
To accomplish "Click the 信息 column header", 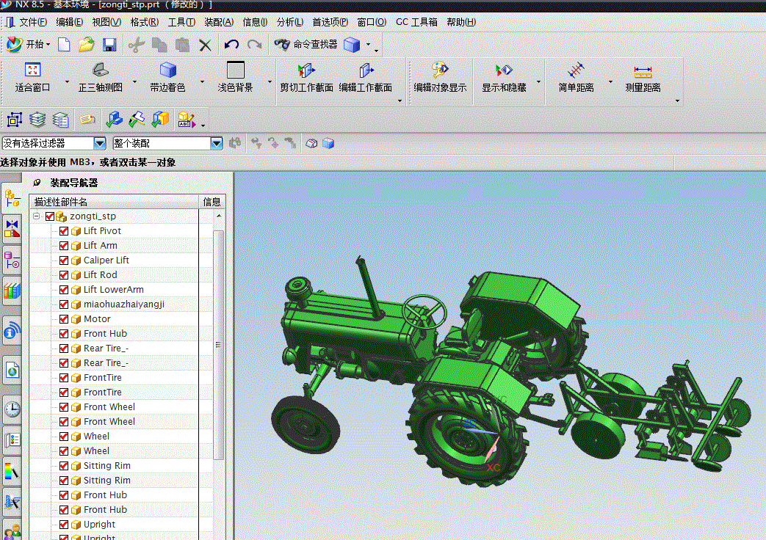I will tap(212, 202).
